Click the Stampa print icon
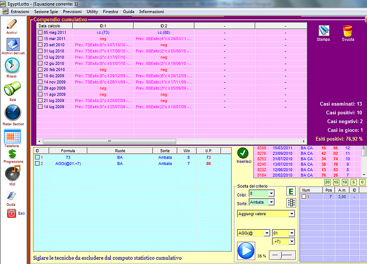Image resolution: width=367 pixels, height=264 pixels. [x=324, y=31]
